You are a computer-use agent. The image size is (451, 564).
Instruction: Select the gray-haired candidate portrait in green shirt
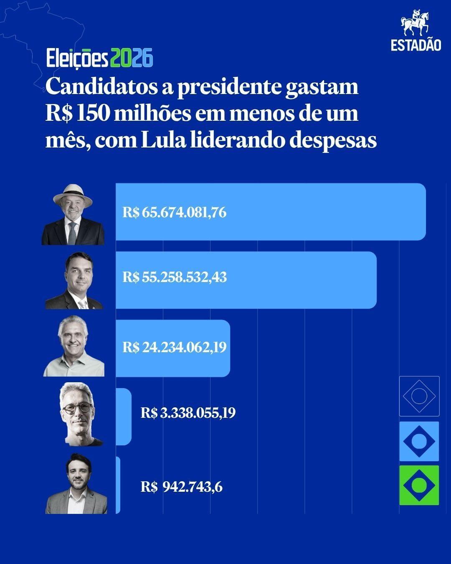[x=74, y=347]
